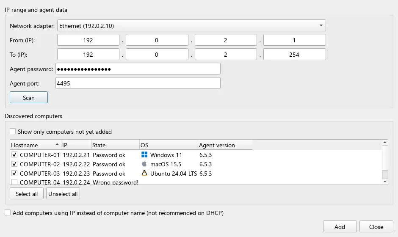Screen dimensions: 398x237
Task: Sort by OS column header
Action: click(169, 145)
